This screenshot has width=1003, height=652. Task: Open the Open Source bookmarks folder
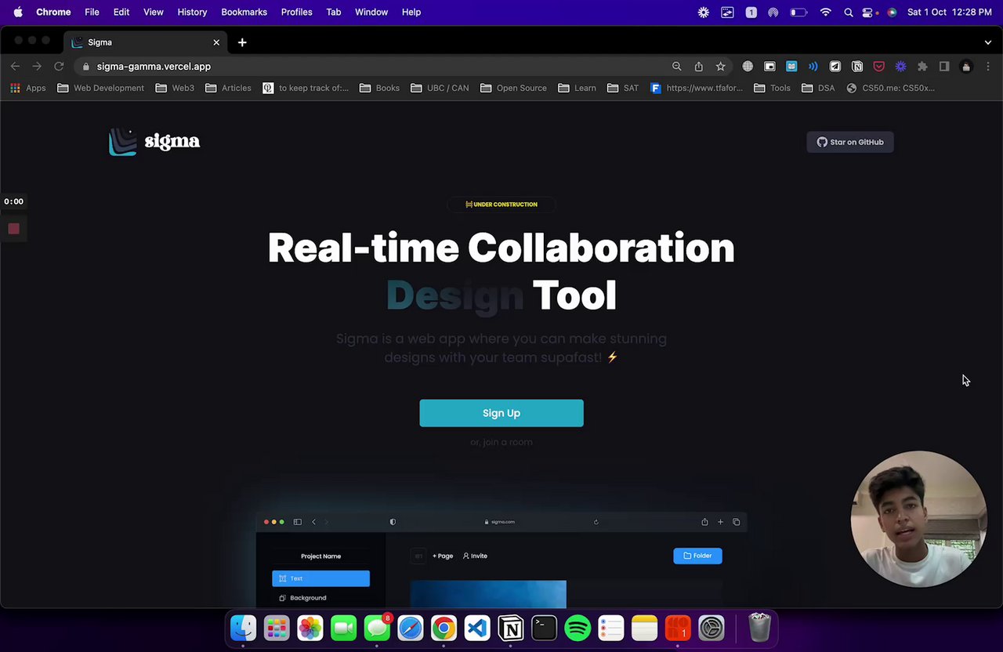pyautogui.click(x=513, y=88)
